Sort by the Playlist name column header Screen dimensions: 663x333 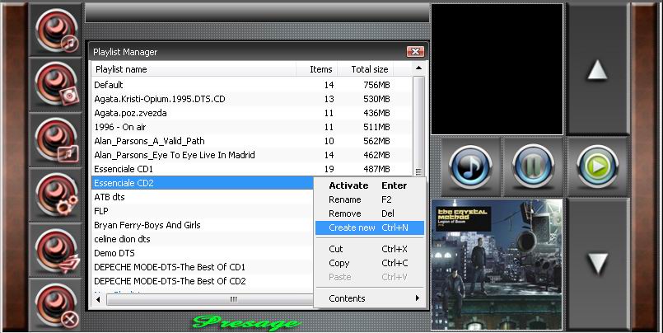[x=198, y=69]
